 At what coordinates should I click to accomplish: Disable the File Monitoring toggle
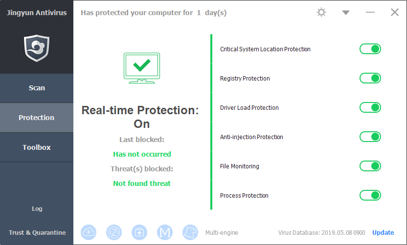pos(370,166)
